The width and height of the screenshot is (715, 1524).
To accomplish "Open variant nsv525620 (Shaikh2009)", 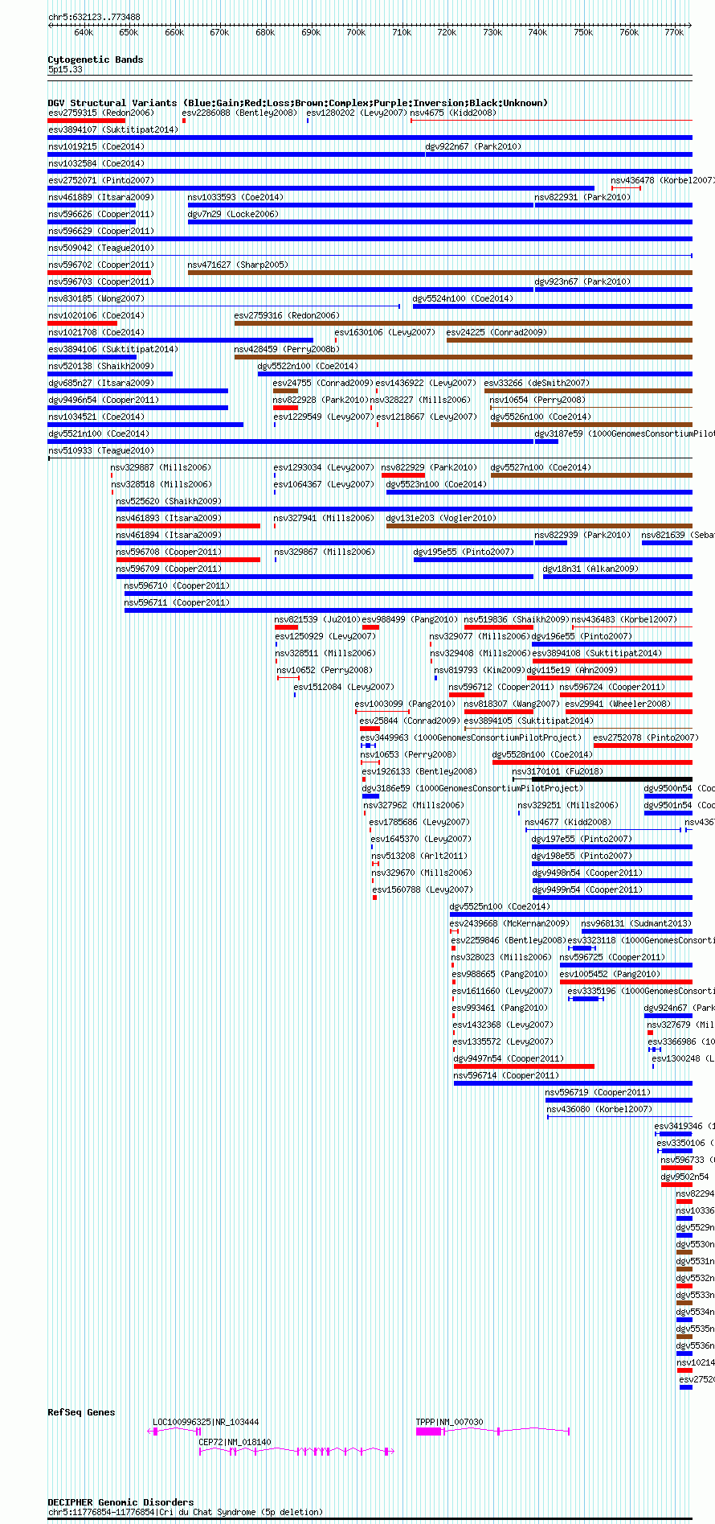I will [x=169, y=502].
